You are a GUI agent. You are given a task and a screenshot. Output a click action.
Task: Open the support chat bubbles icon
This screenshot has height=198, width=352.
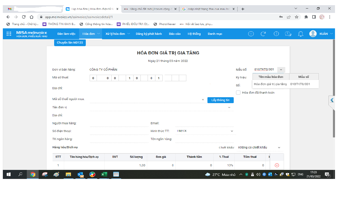(288, 34)
